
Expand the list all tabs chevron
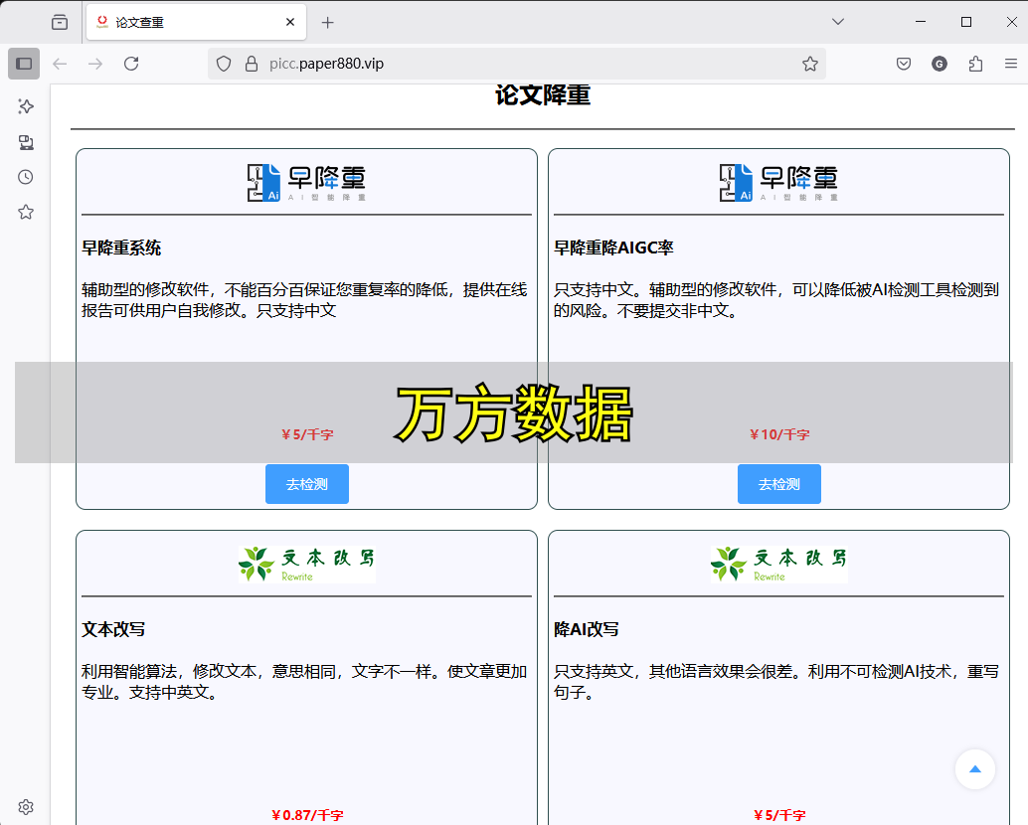838,22
